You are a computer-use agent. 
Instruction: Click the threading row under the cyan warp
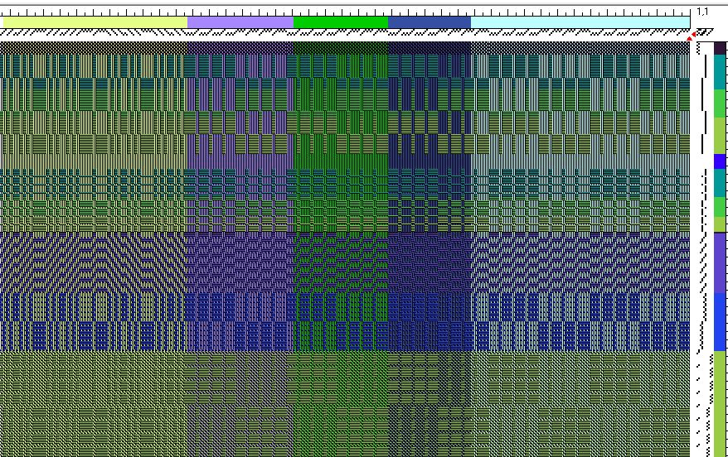pos(580,34)
